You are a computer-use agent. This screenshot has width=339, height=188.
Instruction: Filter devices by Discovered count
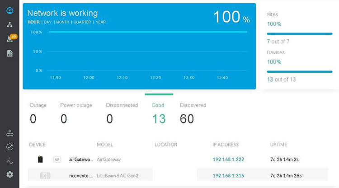click(x=193, y=114)
